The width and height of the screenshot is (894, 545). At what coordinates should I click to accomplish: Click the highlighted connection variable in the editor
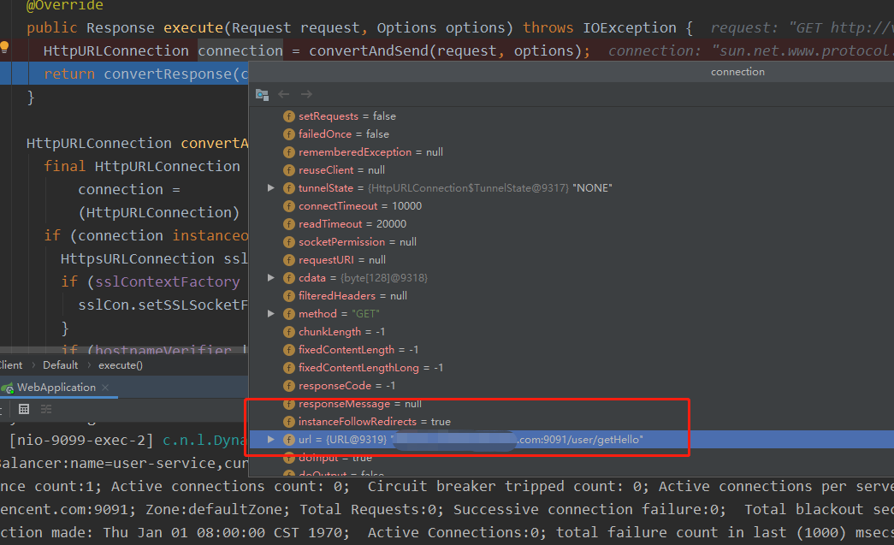tap(240, 50)
